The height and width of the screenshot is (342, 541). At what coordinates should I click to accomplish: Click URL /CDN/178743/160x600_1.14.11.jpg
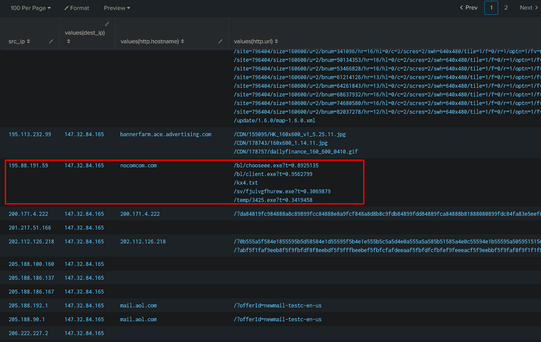coord(281,143)
